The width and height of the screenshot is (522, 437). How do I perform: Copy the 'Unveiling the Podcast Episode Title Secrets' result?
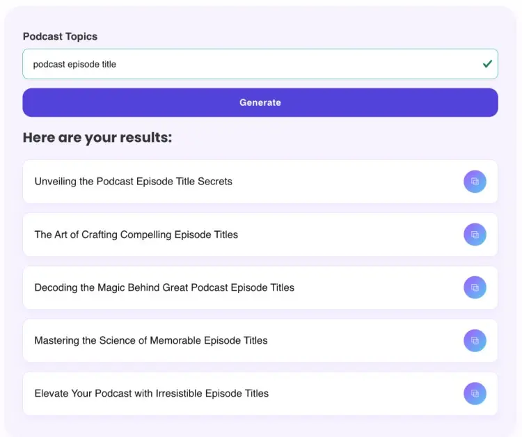click(x=475, y=182)
